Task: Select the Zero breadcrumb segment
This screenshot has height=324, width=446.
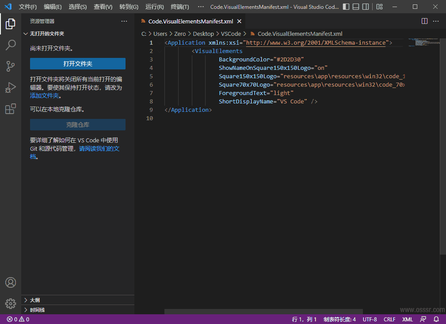Action: 180,34
